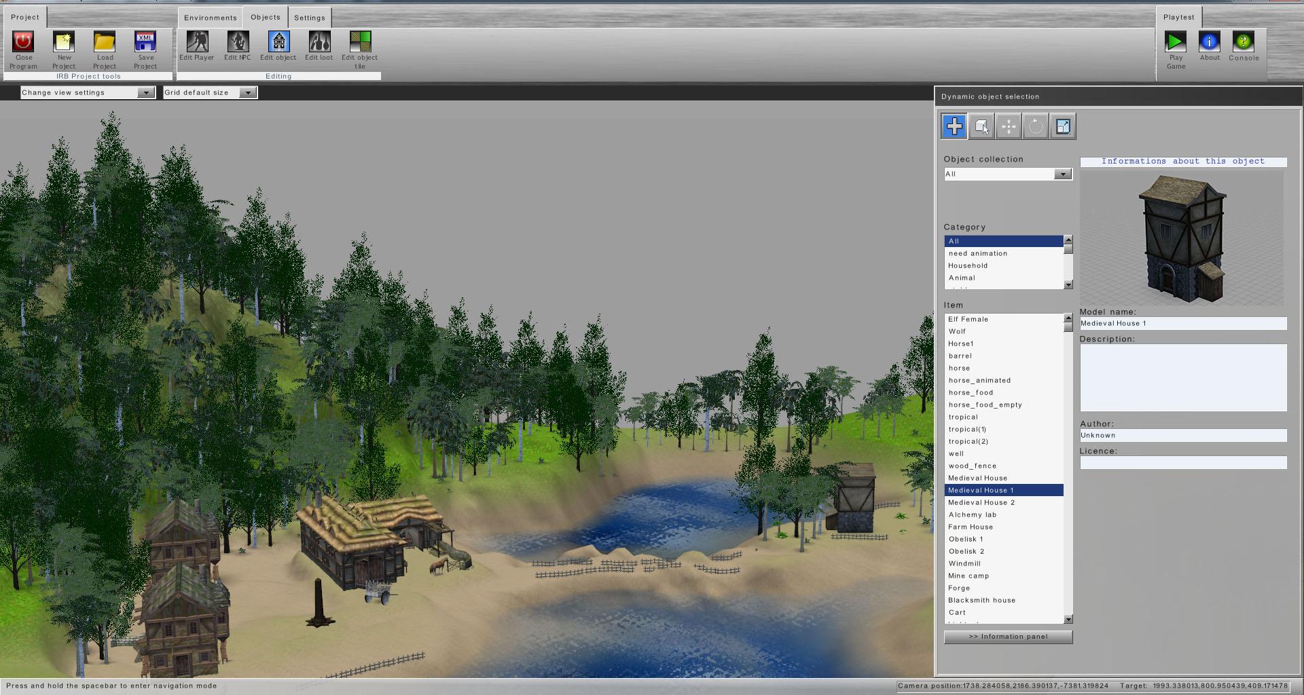Open the Edit object tile tool
This screenshot has width=1304, height=695.
(x=360, y=42)
